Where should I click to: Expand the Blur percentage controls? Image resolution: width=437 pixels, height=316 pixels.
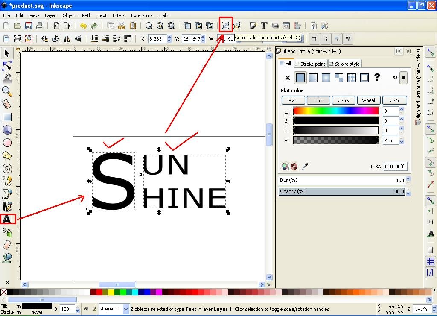point(409,180)
